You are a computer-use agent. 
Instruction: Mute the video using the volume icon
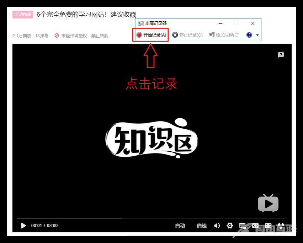217,226
